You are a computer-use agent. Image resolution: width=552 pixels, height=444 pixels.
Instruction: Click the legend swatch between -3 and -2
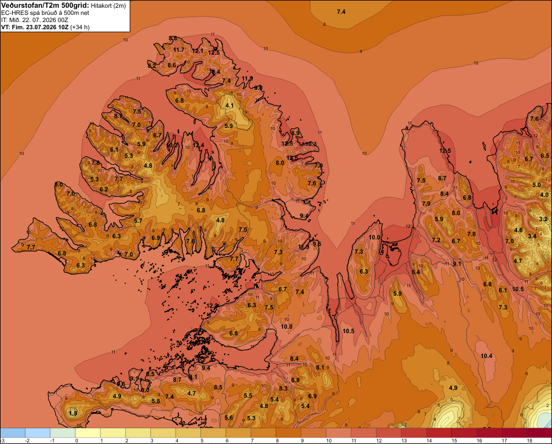point(13,433)
